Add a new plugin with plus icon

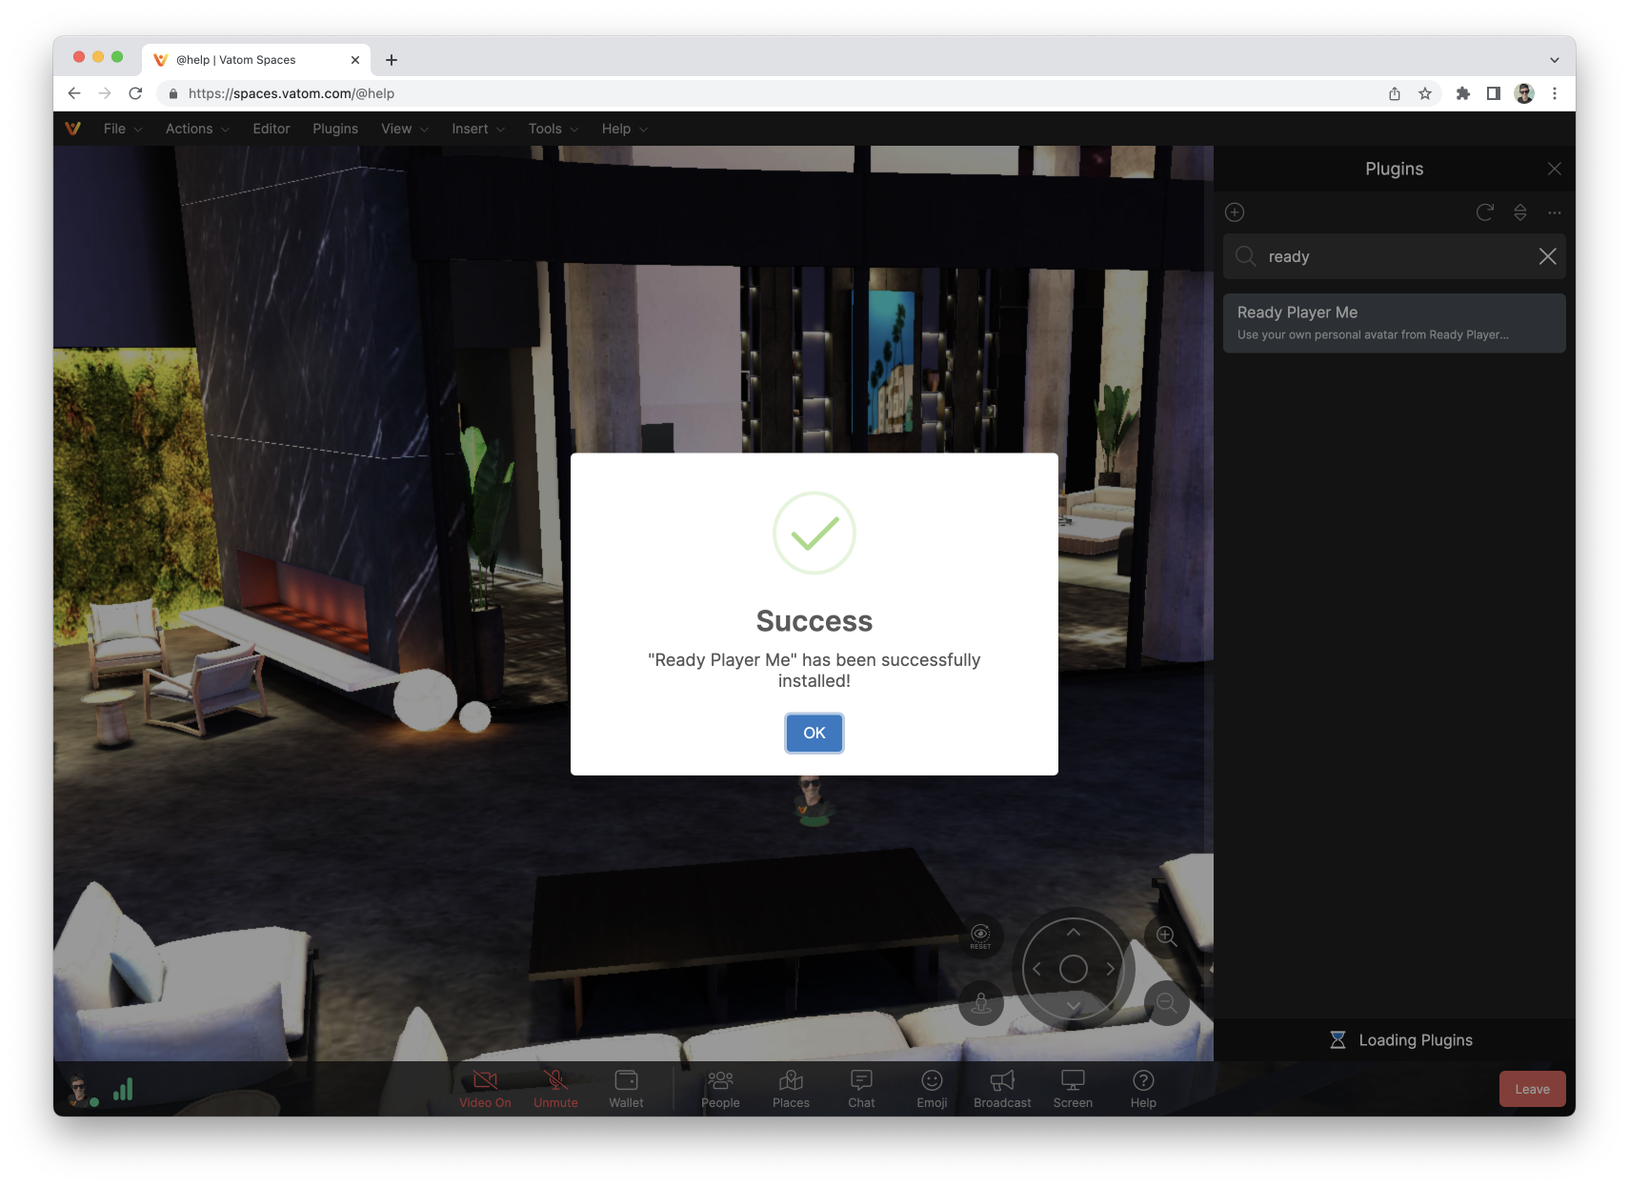(x=1235, y=212)
